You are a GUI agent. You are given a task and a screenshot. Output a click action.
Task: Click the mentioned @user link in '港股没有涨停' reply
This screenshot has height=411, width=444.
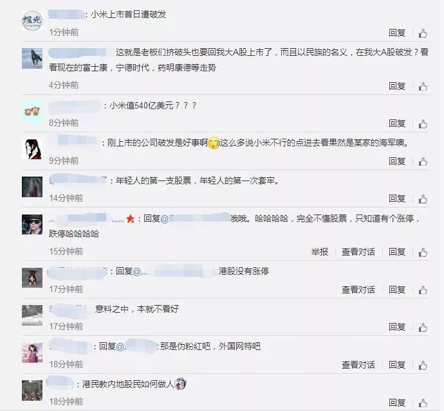174,272
